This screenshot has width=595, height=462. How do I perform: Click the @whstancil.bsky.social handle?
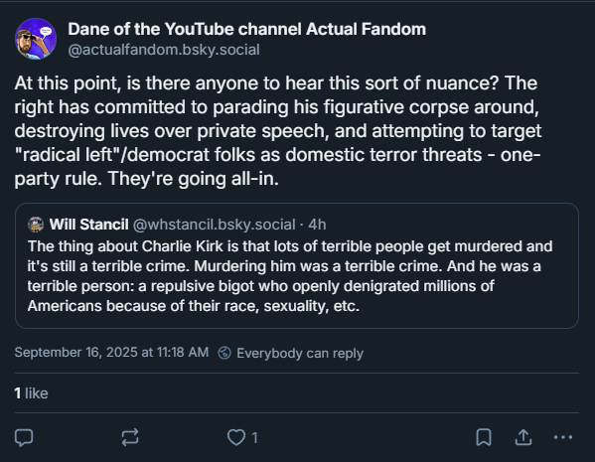pyautogui.click(x=214, y=225)
